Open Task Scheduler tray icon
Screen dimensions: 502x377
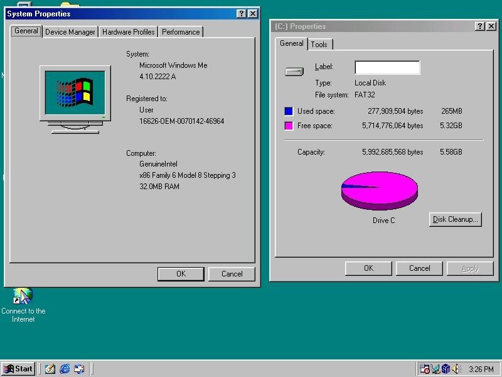click(425, 369)
